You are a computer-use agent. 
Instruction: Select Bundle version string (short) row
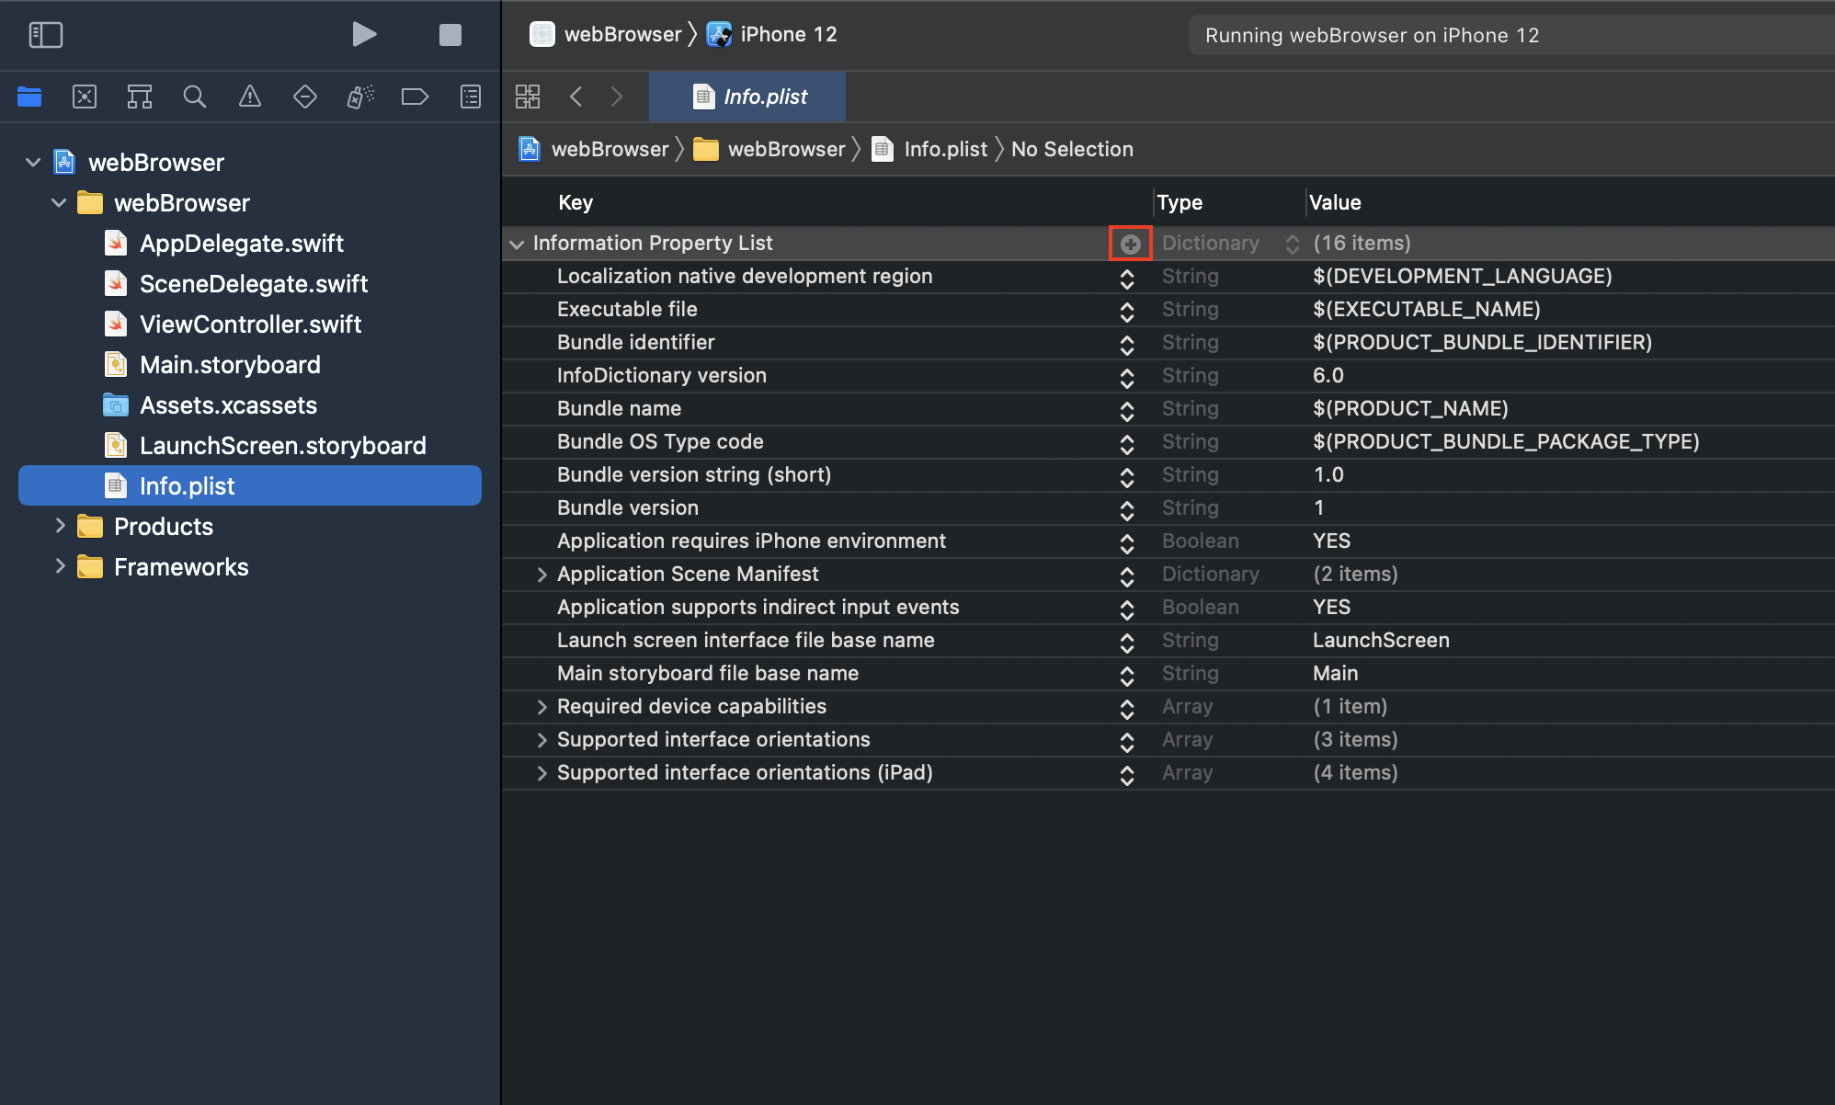1168,474
